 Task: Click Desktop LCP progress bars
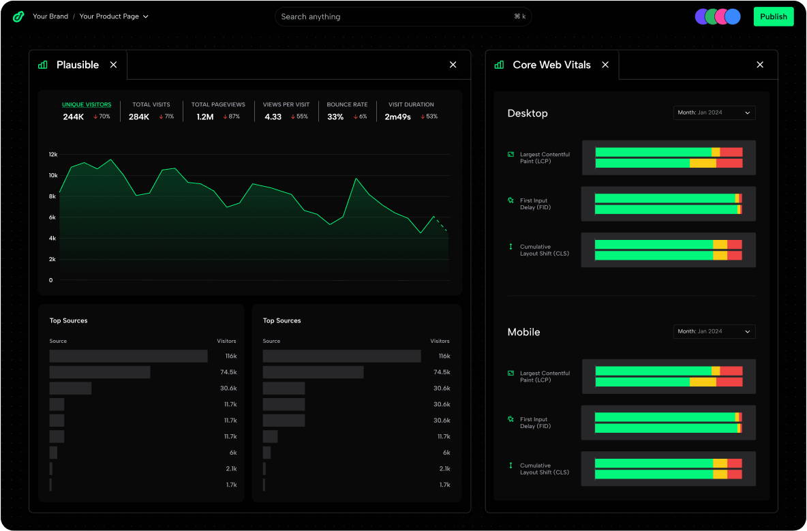point(669,157)
